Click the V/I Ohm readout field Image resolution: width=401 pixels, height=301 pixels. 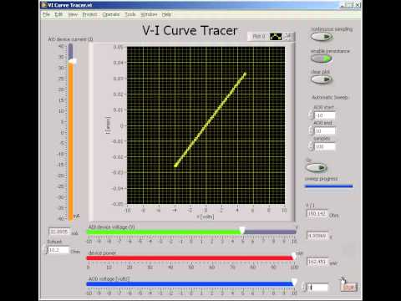(317, 213)
